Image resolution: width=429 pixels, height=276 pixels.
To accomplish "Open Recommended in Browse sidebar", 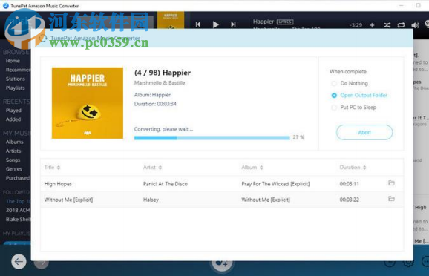I will coord(18,70).
